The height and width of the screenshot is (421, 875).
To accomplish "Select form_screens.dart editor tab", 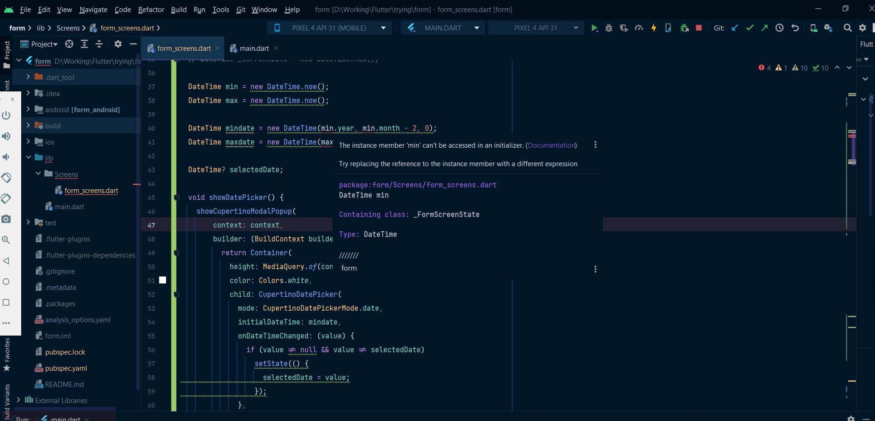I will tap(184, 48).
